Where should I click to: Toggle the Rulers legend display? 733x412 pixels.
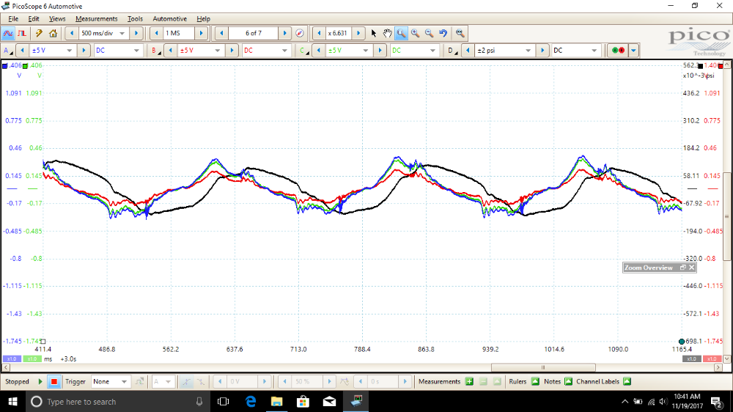tap(535, 381)
